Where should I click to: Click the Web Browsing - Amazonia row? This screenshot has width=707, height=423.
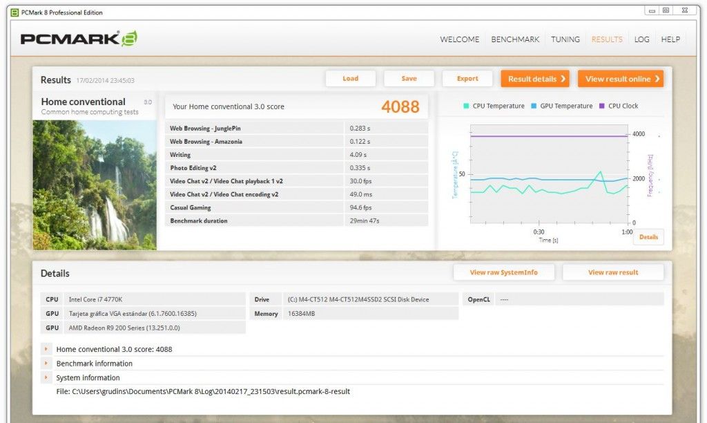pyautogui.click(x=296, y=141)
